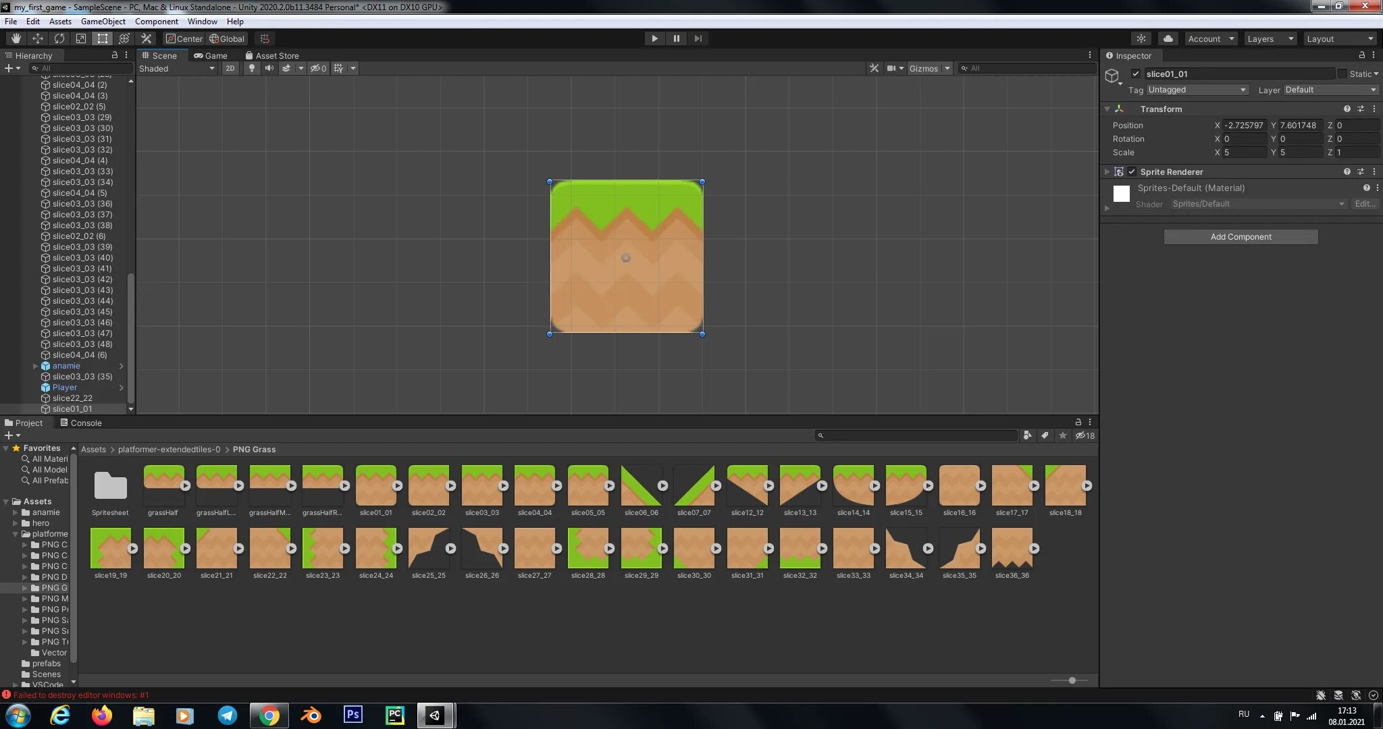Open Transform preset settings icon
This screenshot has width=1383, height=729.
[1361, 109]
